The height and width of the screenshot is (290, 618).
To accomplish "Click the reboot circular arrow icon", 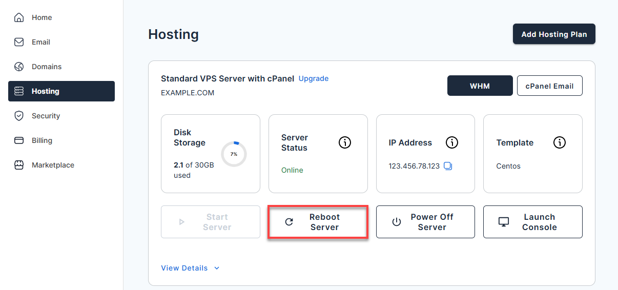I will coord(289,222).
